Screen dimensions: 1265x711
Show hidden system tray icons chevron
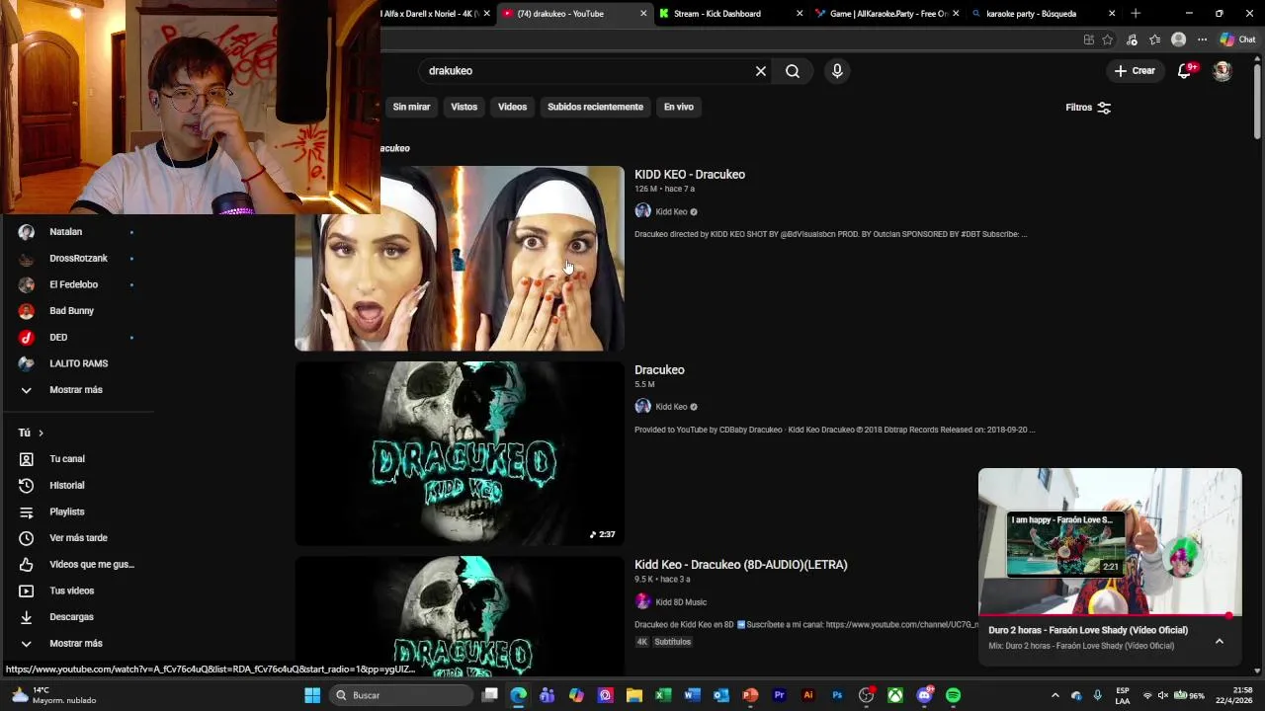pos(1054,695)
